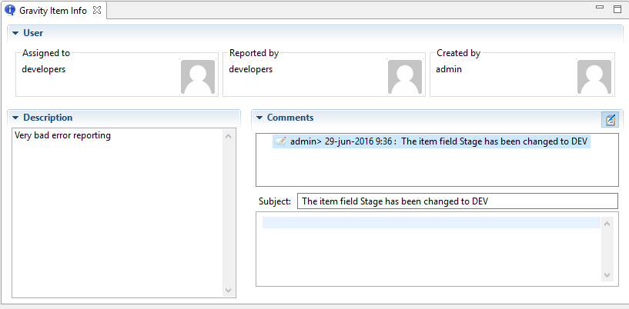Click the Created by admin avatar
Viewport: 629px width, 309px height.
pos(594,77)
